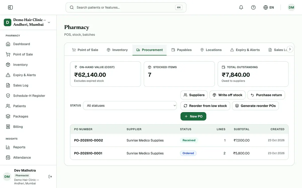Click the Dev Malhotra user name

[25, 170]
